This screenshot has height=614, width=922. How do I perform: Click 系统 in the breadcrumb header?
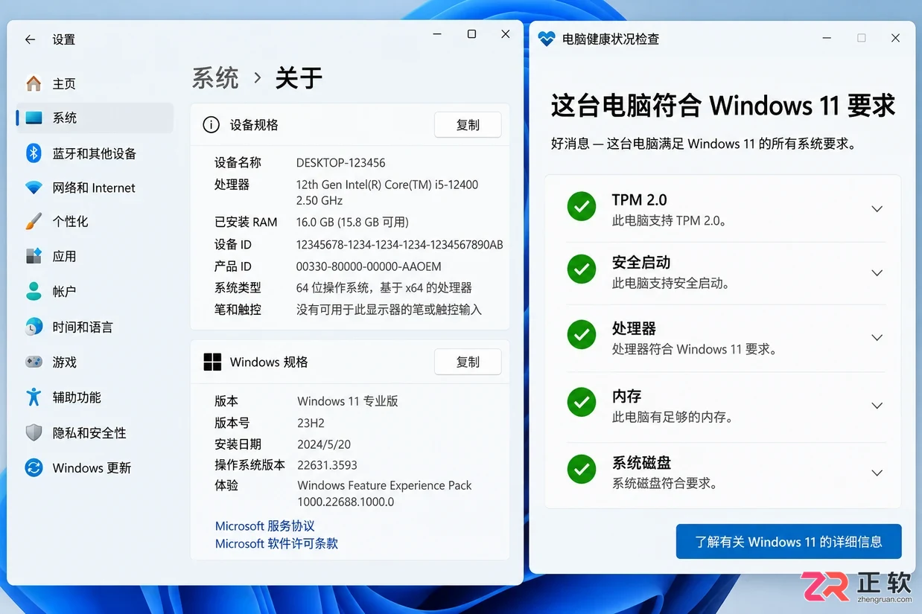215,77
